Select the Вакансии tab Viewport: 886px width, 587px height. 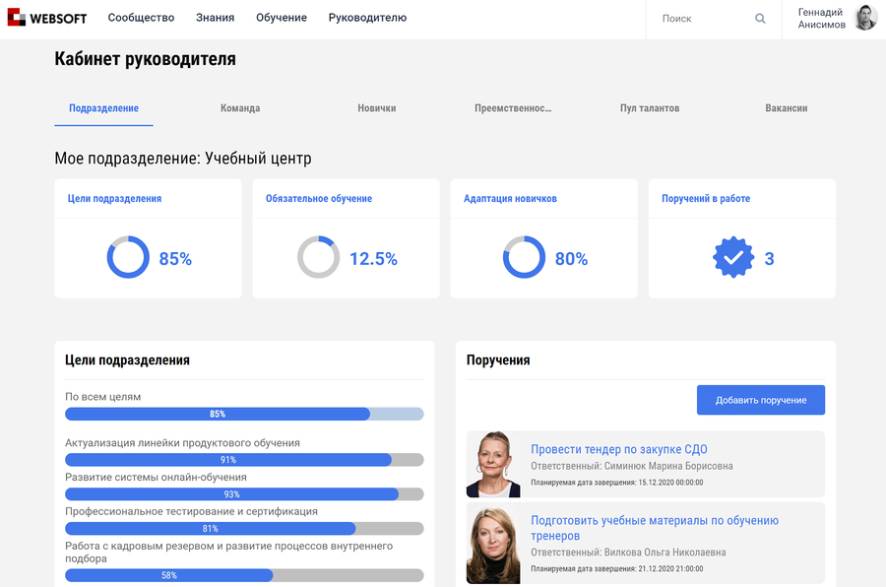click(786, 108)
